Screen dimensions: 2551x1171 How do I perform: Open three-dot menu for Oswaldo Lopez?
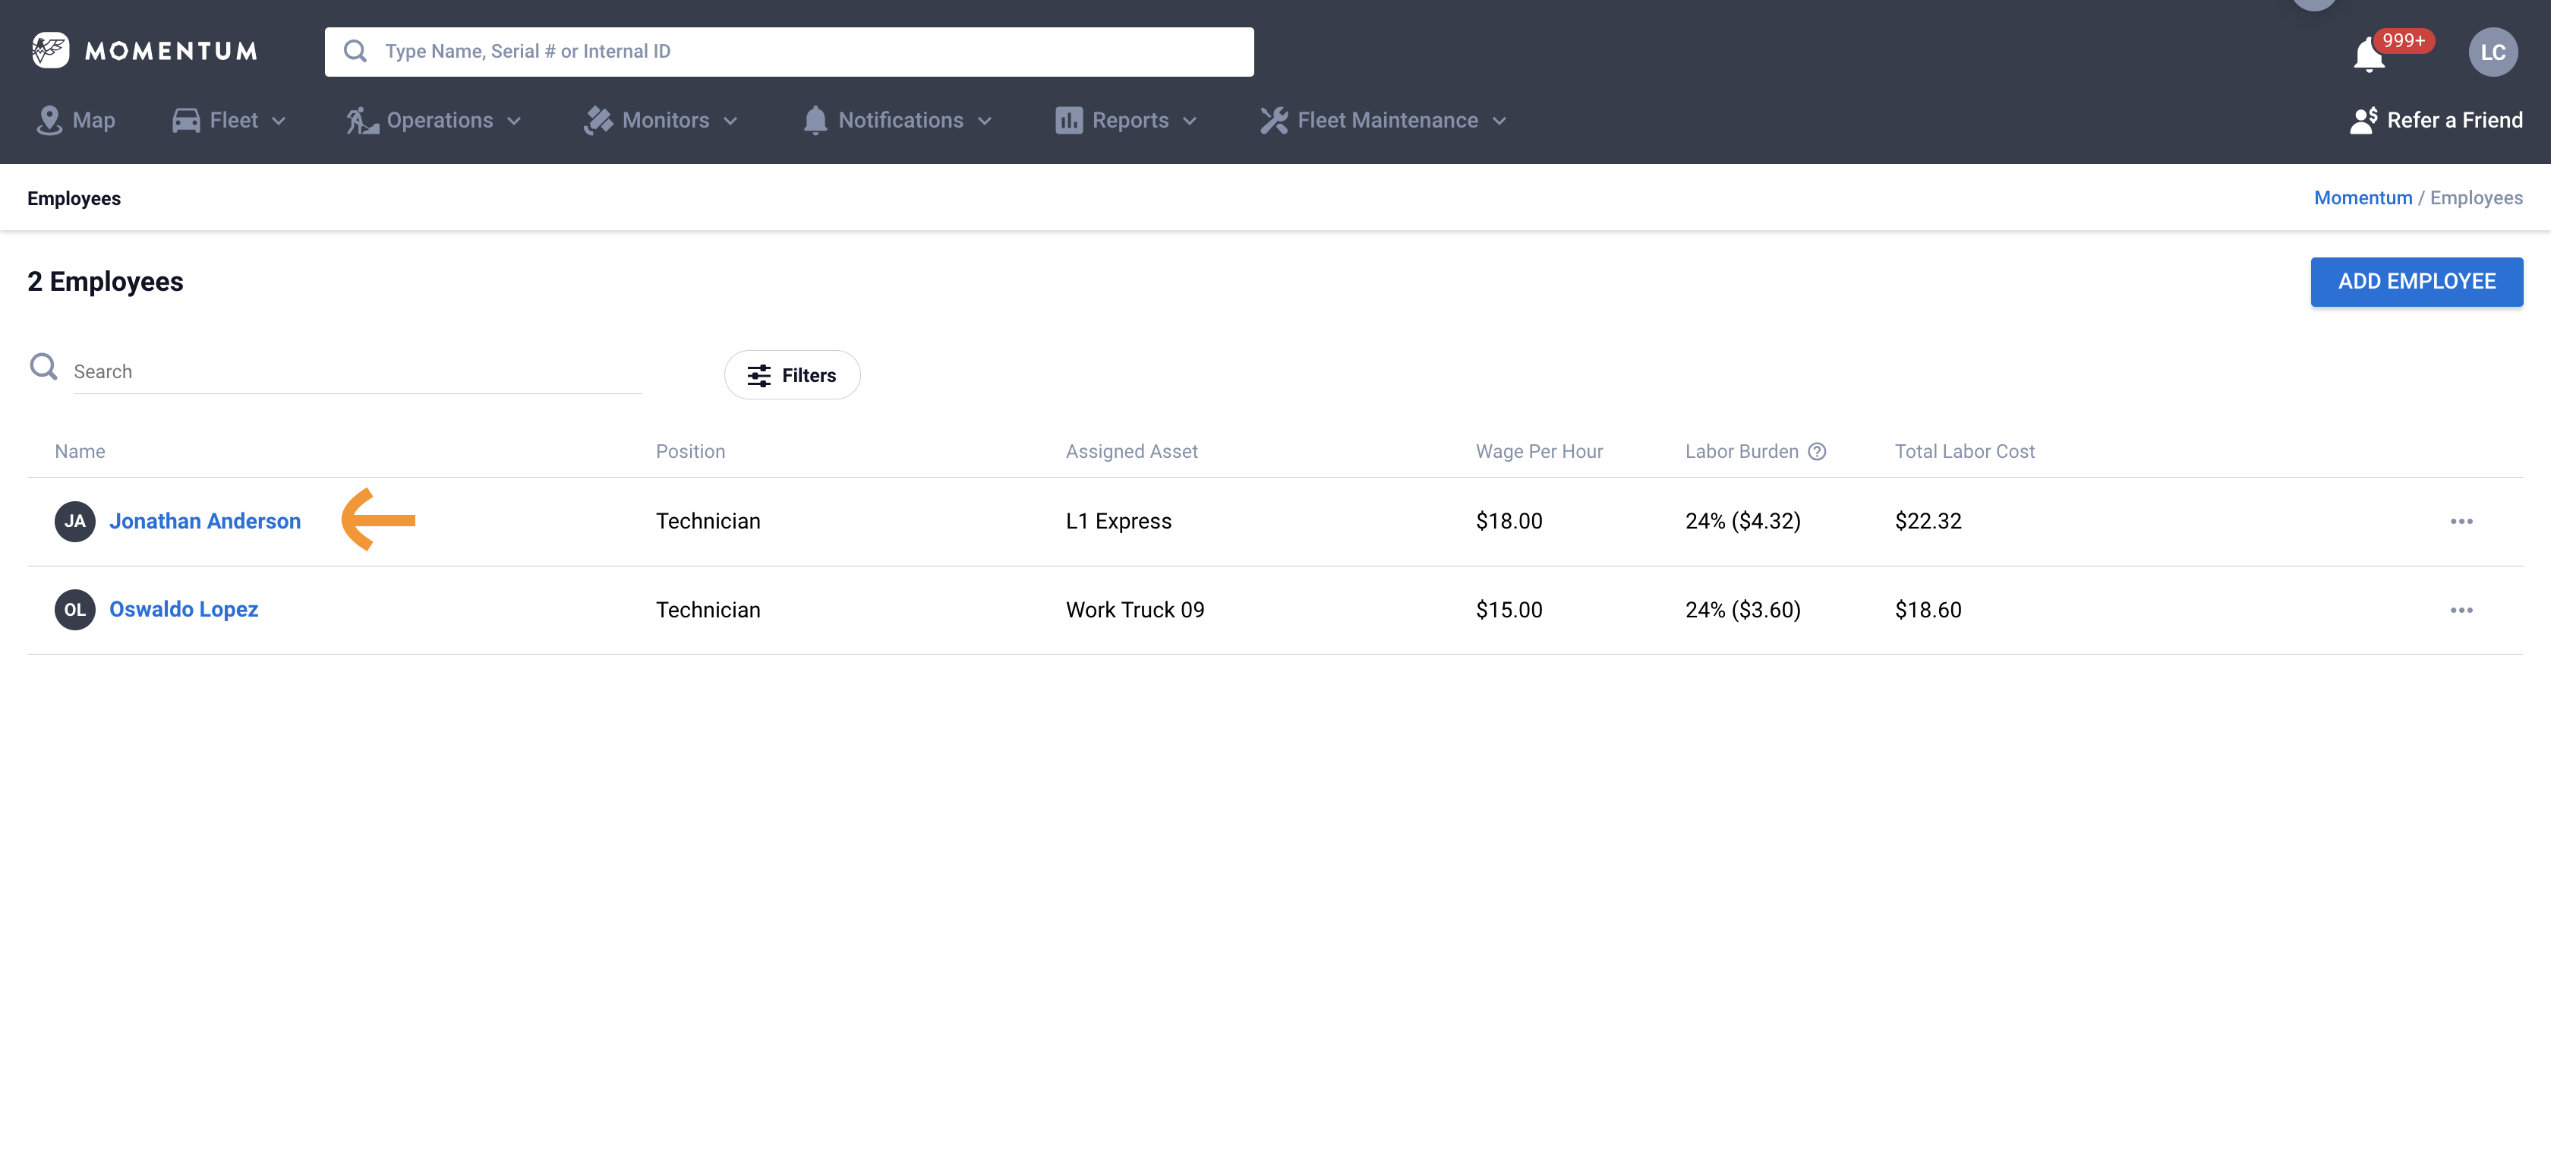click(2461, 611)
